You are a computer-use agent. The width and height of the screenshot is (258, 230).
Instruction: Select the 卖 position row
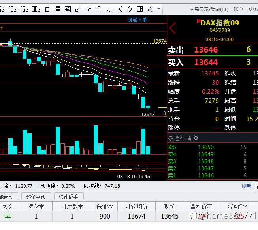point(129,216)
